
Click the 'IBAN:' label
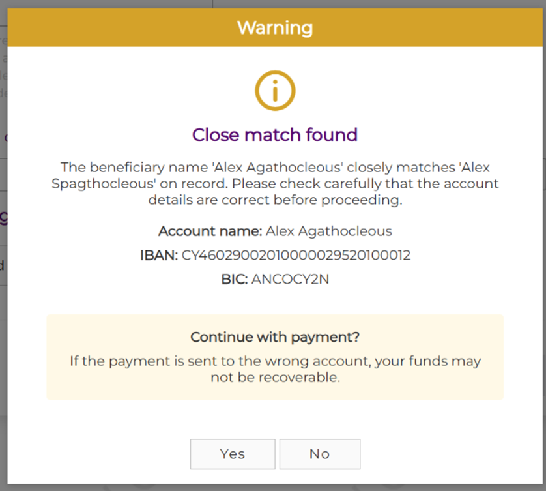click(x=158, y=255)
